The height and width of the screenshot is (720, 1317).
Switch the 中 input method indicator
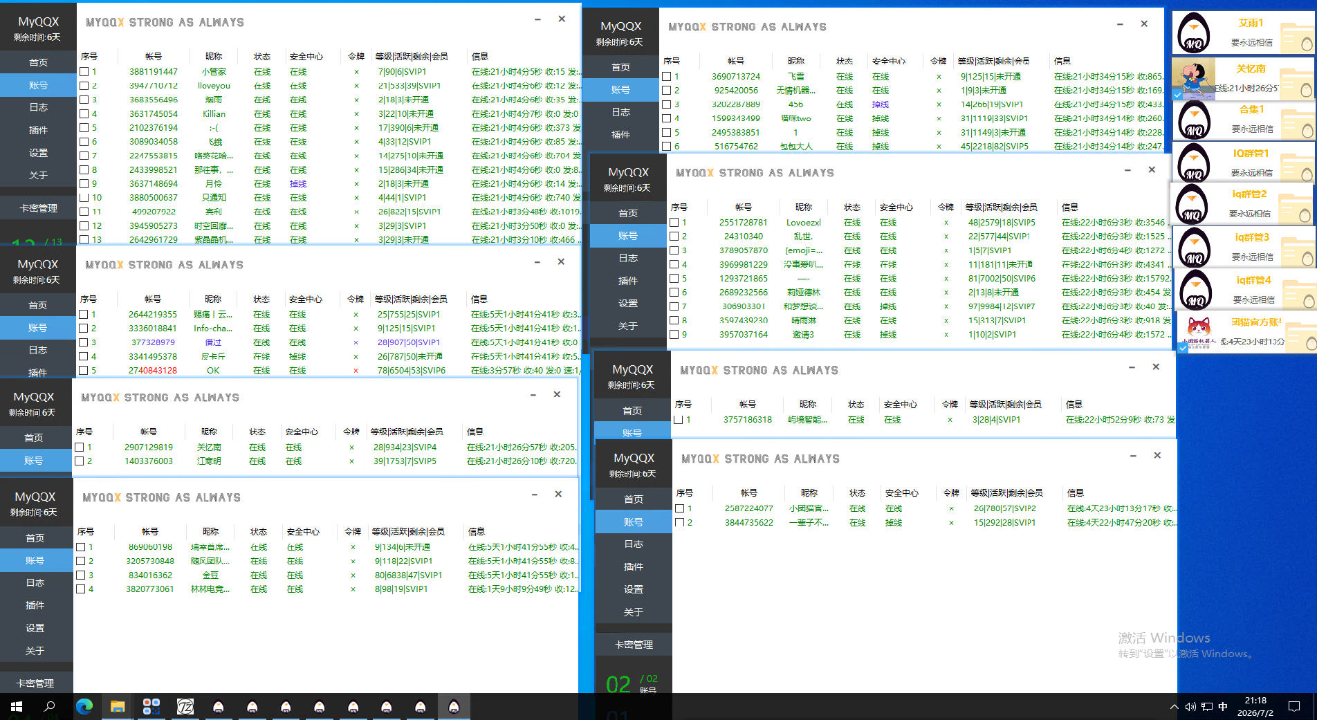point(1223,707)
